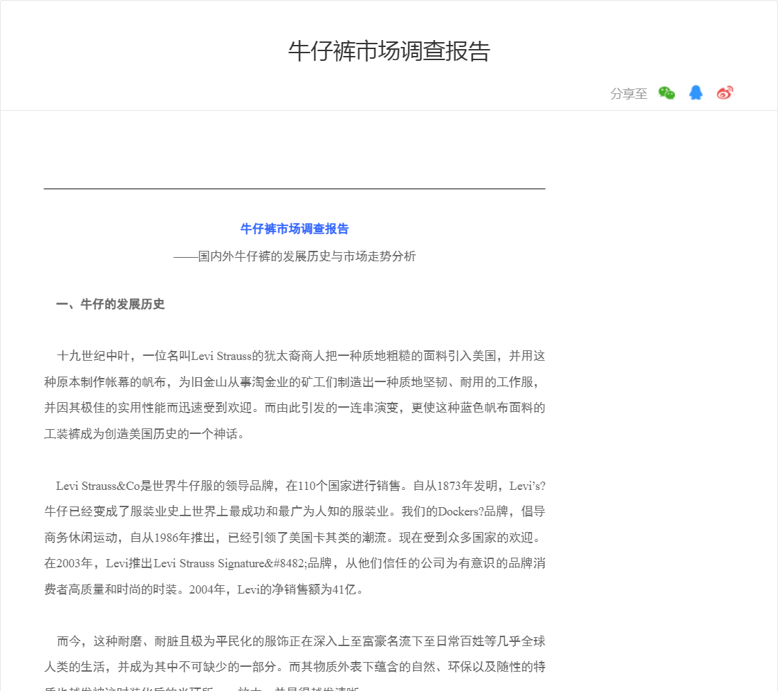Open the blue 牛仔裤市场调查报告 heading link
778x691 pixels.
295,229
